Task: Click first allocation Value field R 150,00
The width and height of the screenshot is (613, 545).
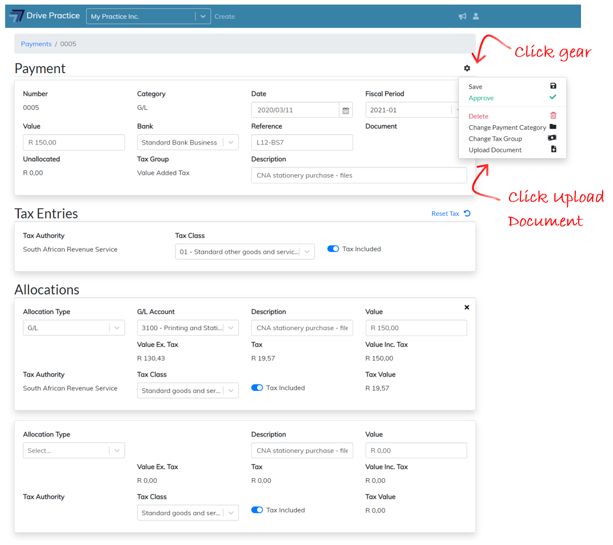Action: point(416,328)
